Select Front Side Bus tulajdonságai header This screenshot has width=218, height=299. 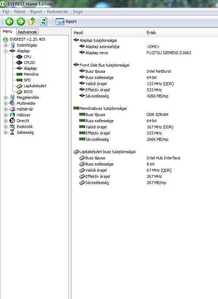pos(104,65)
